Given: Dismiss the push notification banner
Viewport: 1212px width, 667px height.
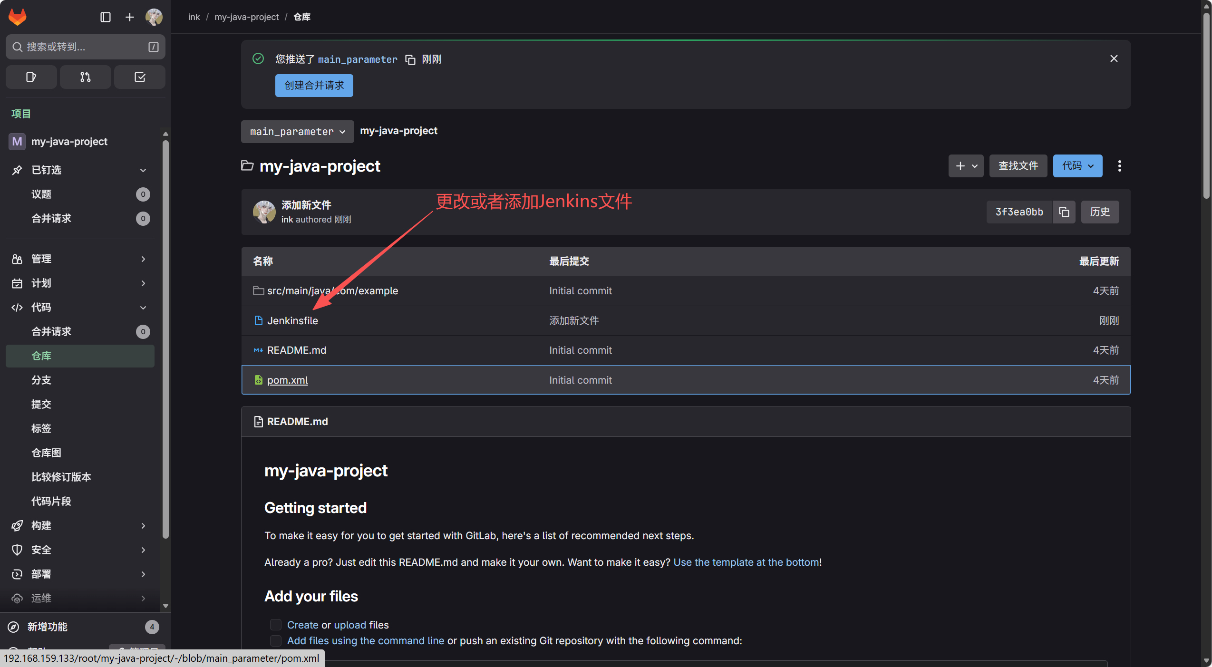Looking at the screenshot, I should (1114, 58).
